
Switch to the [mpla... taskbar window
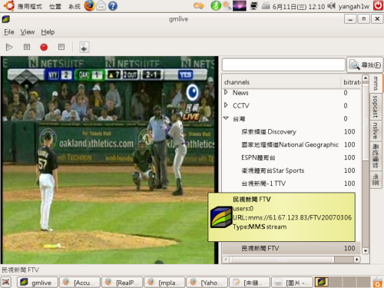coord(164,283)
